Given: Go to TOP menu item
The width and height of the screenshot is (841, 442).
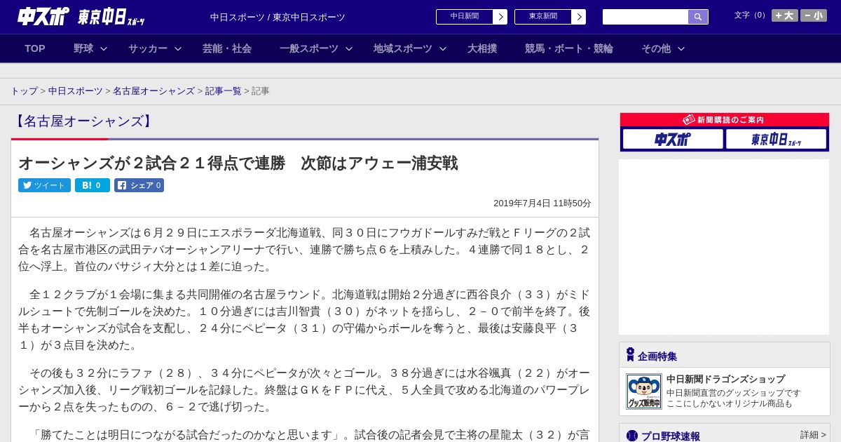Looking at the screenshot, I should (35, 48).
